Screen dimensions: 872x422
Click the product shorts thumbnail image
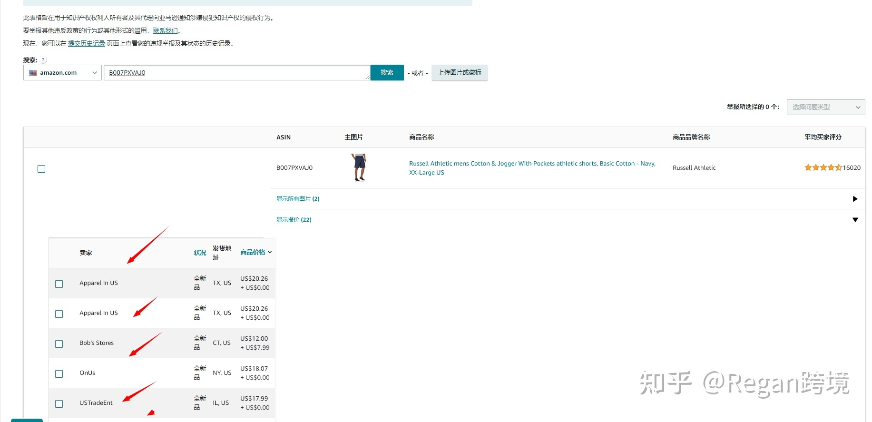[359, 167]
